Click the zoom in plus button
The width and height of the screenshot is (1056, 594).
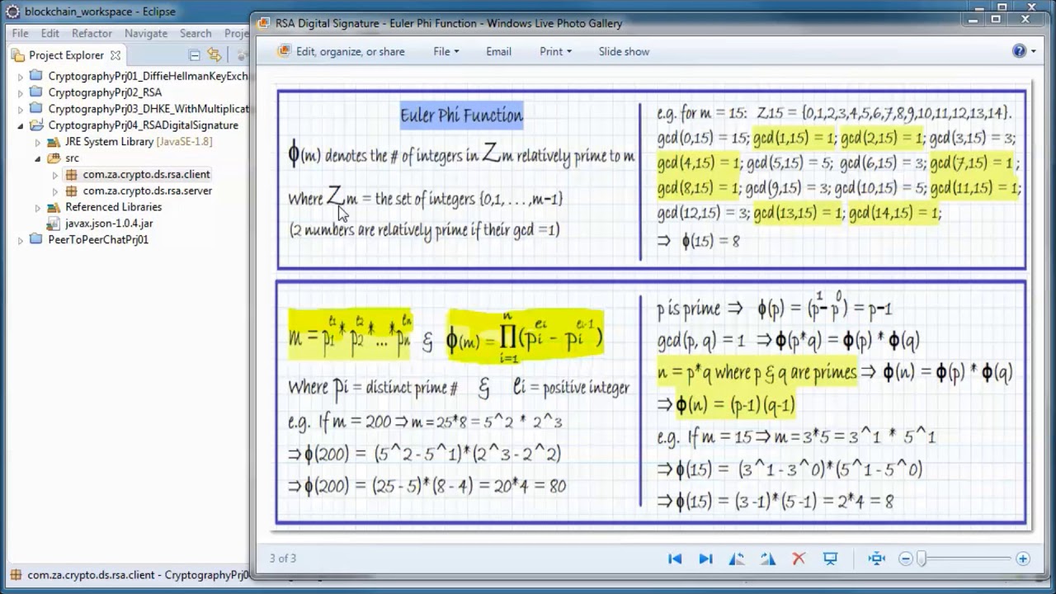[x=1023, y=559]
